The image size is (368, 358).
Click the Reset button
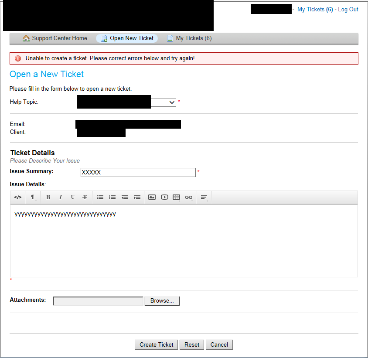tap(192, 344)
